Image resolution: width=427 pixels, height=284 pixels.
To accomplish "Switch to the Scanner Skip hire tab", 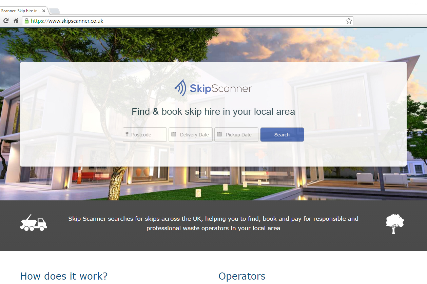I will click(x=20, y=10).
